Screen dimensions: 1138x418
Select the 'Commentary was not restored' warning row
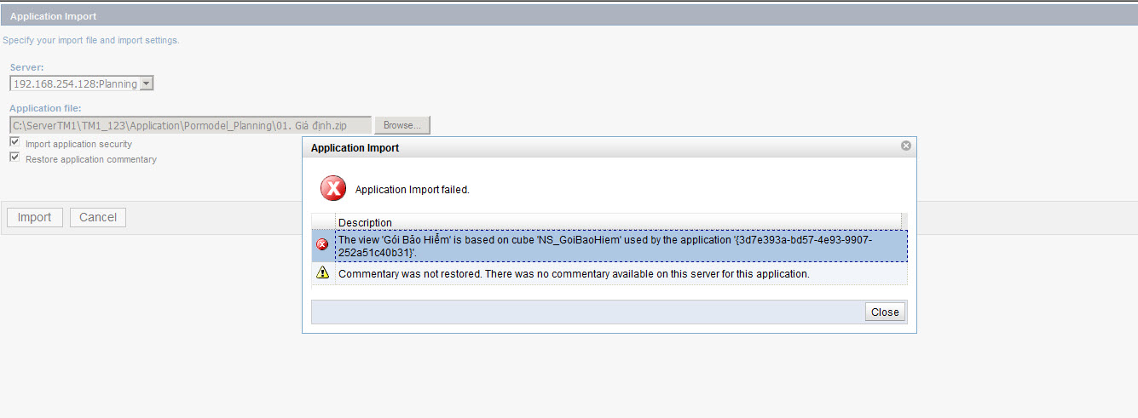573,273
